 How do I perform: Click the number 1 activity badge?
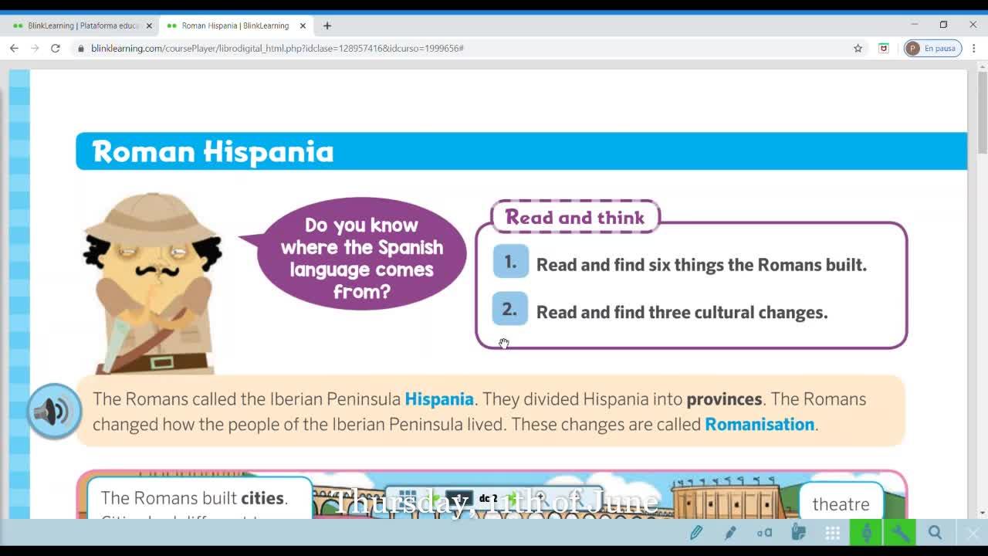click(x=510, y=262)
